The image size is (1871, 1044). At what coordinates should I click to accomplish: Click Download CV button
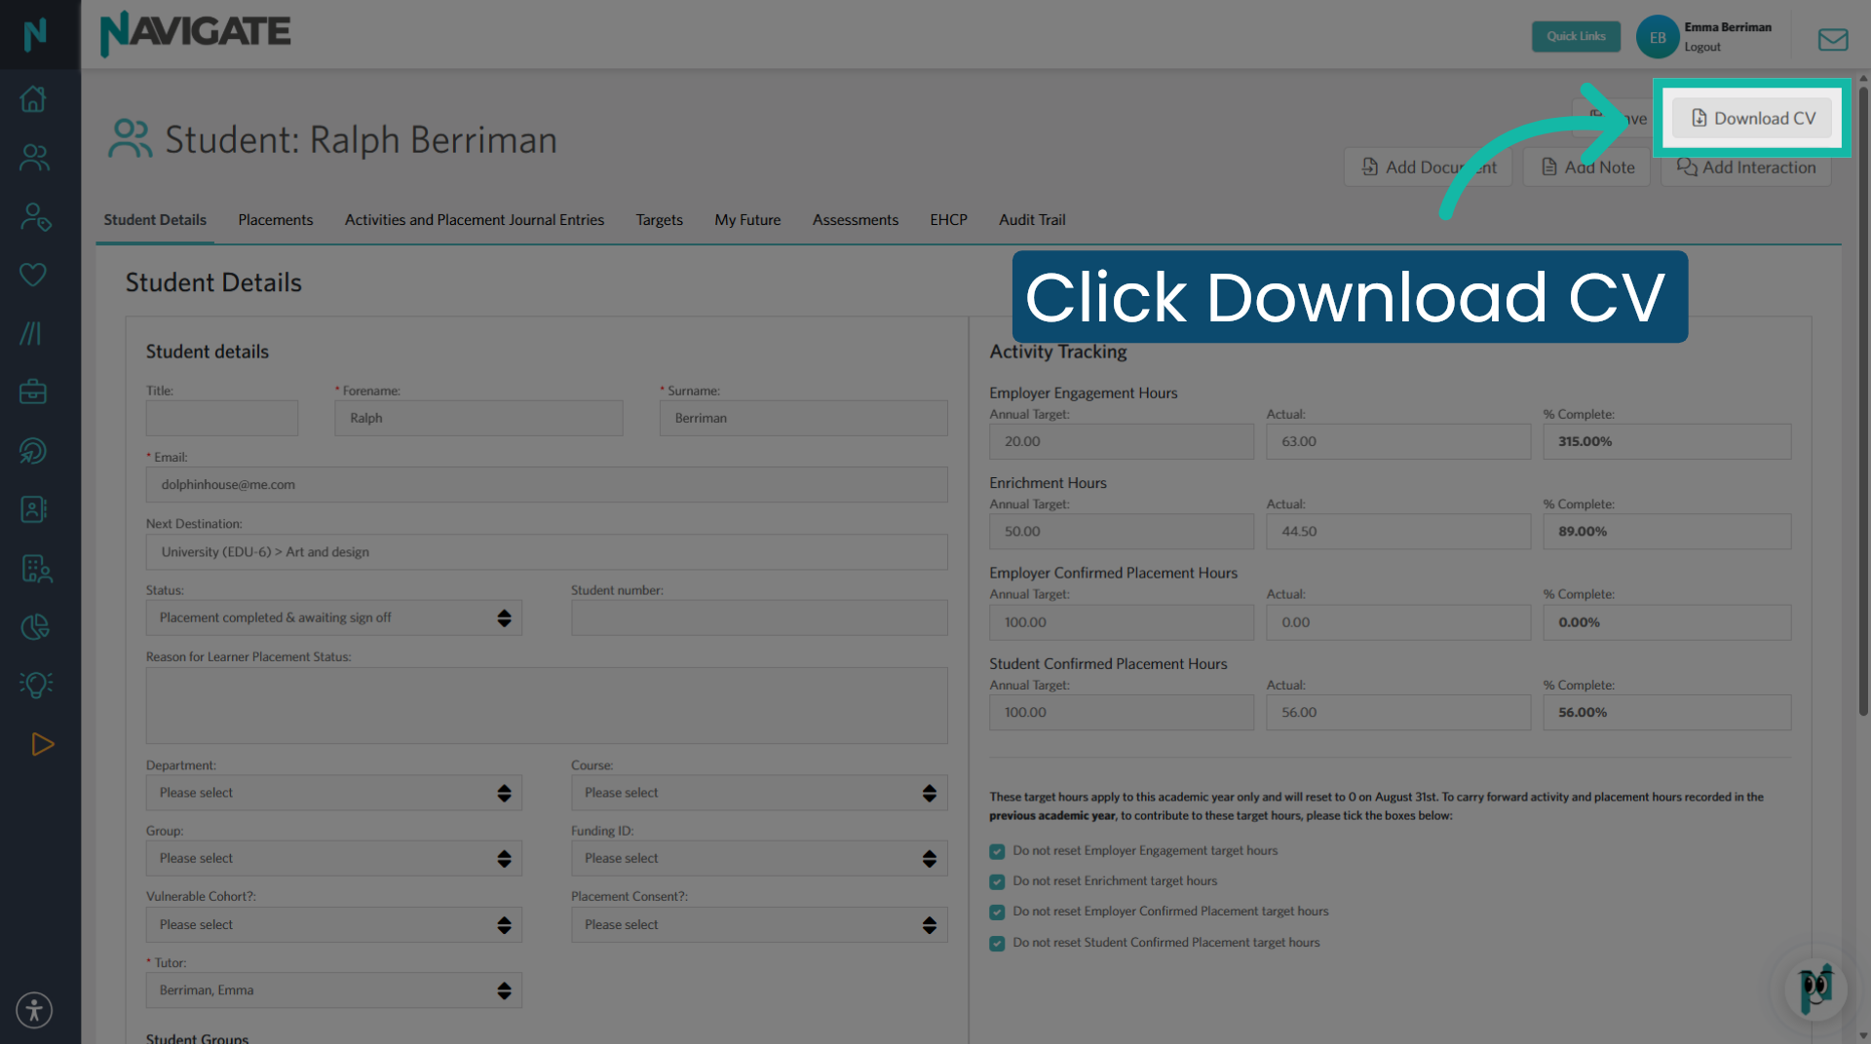point(1752,118)
